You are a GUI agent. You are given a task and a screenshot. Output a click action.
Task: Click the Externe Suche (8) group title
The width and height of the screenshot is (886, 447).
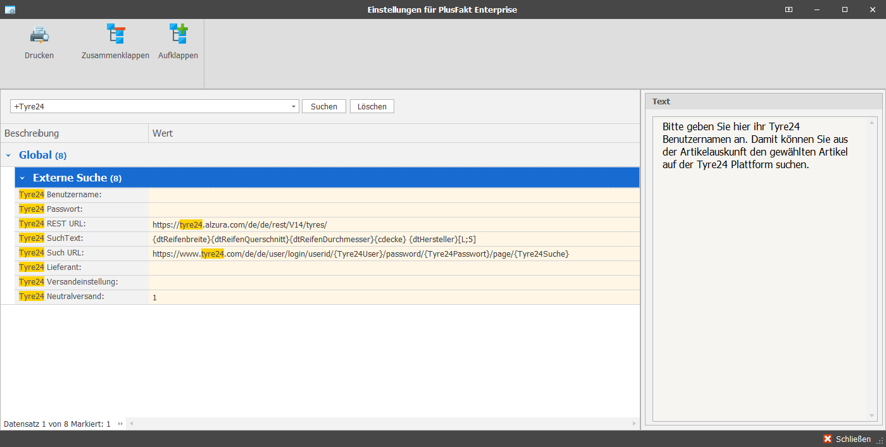[x=77, y=178]
